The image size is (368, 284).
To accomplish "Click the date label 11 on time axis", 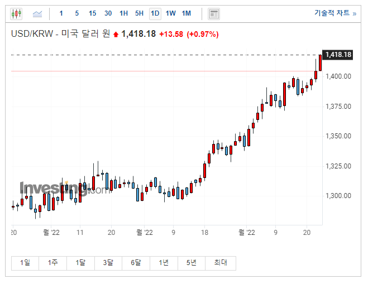I will coord(80,233).
